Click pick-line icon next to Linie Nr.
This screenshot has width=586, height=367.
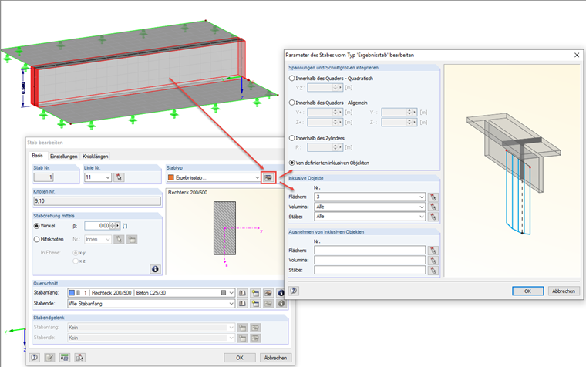coord(119,177)
